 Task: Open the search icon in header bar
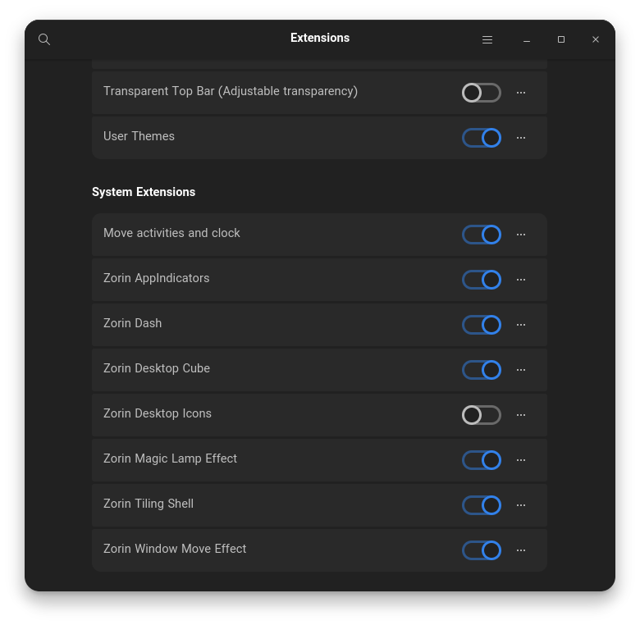pos(44,39)
